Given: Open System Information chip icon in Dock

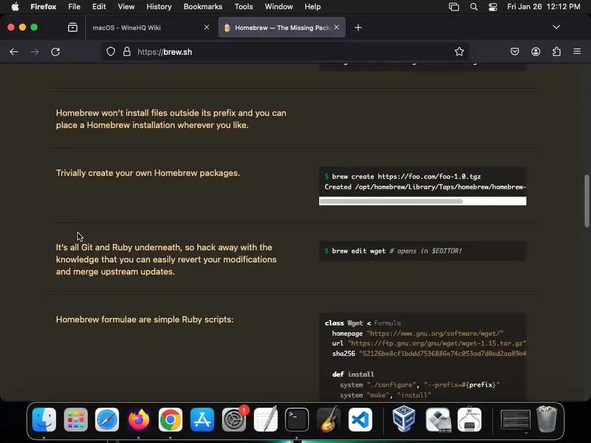Looking at the screenshot, I should pos(469,420).
